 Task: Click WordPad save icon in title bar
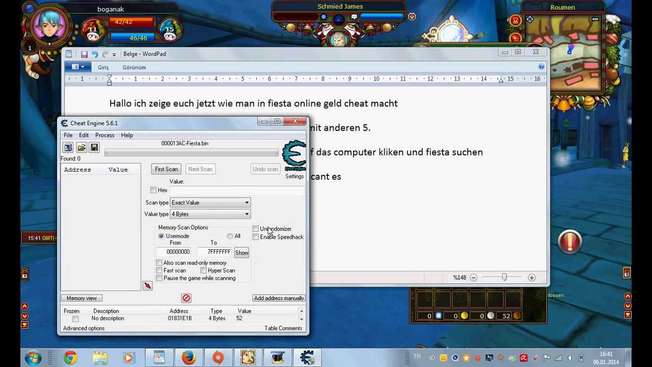point(84,54)
